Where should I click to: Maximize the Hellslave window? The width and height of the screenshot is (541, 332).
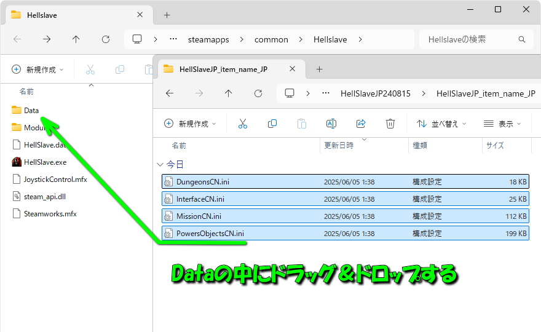point(498,9)
